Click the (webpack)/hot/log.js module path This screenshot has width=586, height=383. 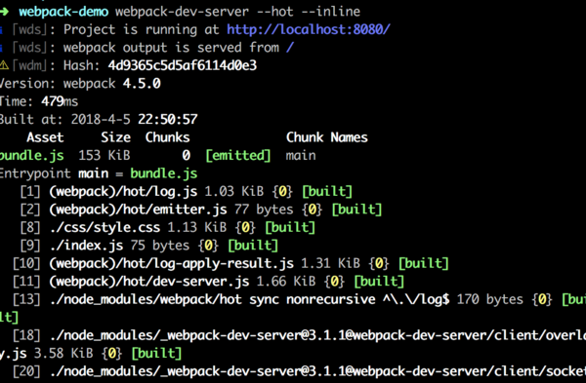coord(123,191)
